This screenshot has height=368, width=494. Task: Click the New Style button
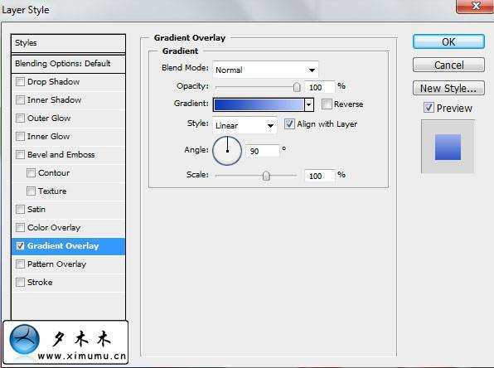tap(448, 88)
